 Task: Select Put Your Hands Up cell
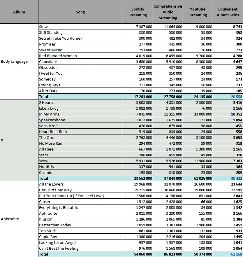[x=80, y=196]
